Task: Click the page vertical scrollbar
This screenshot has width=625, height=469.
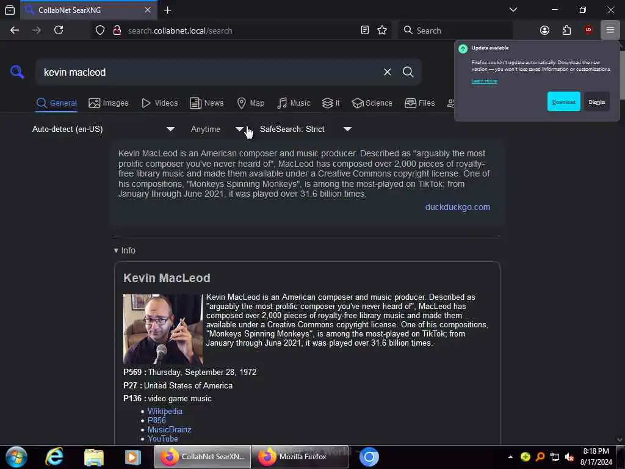Action: 621,75
